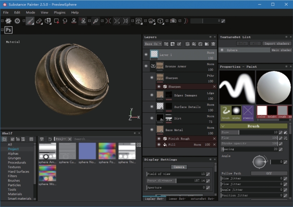Click the camera rotation icon
This screenshot has width=293, height=207.
click(x=151, y=21)
